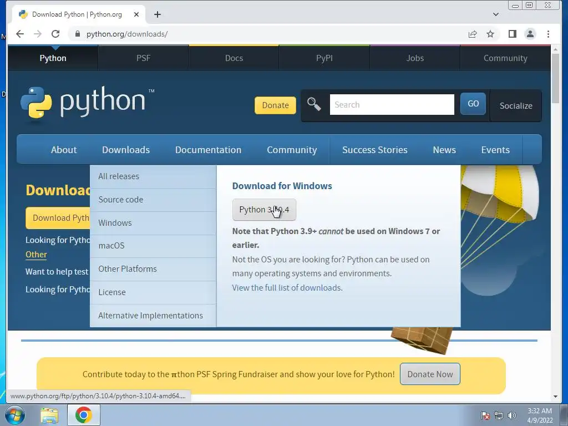Select the Jobs top navigation tab
568x426 pixels.
415,58
